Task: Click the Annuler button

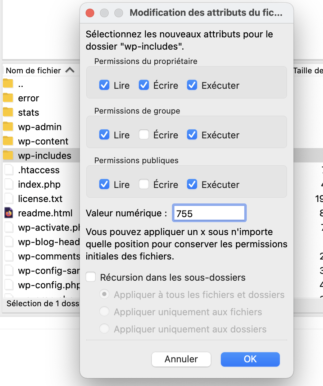Action: [181, 359]
